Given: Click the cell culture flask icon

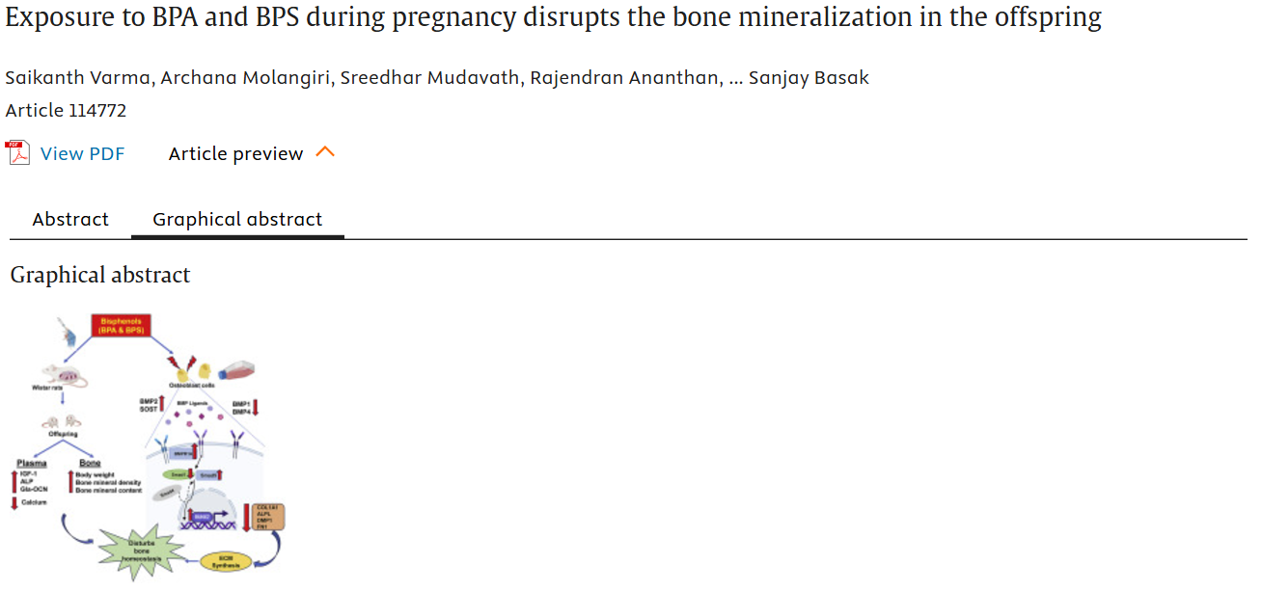Looking at the screenshot, I should (238, 371).
